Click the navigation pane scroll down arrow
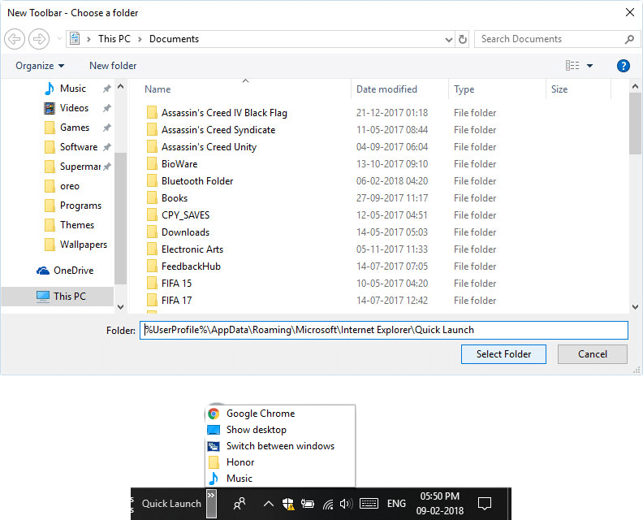The image size is (643, 520). [x=120, y=306]
